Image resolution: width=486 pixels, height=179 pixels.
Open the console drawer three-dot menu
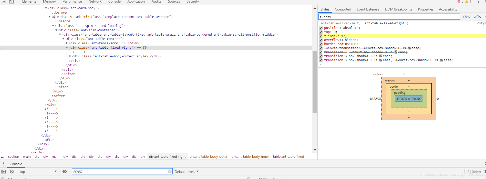coord(4,164)
